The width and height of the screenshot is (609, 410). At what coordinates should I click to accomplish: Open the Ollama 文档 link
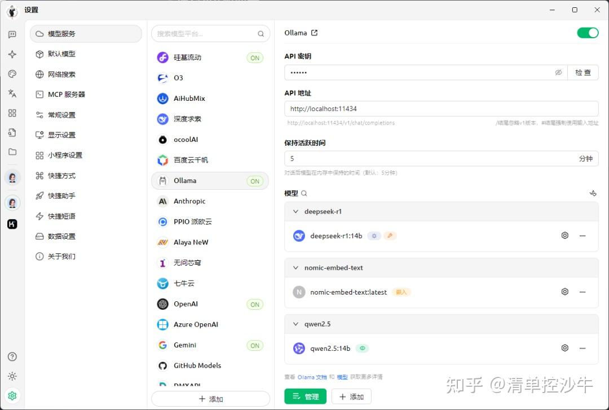point(312,377)
